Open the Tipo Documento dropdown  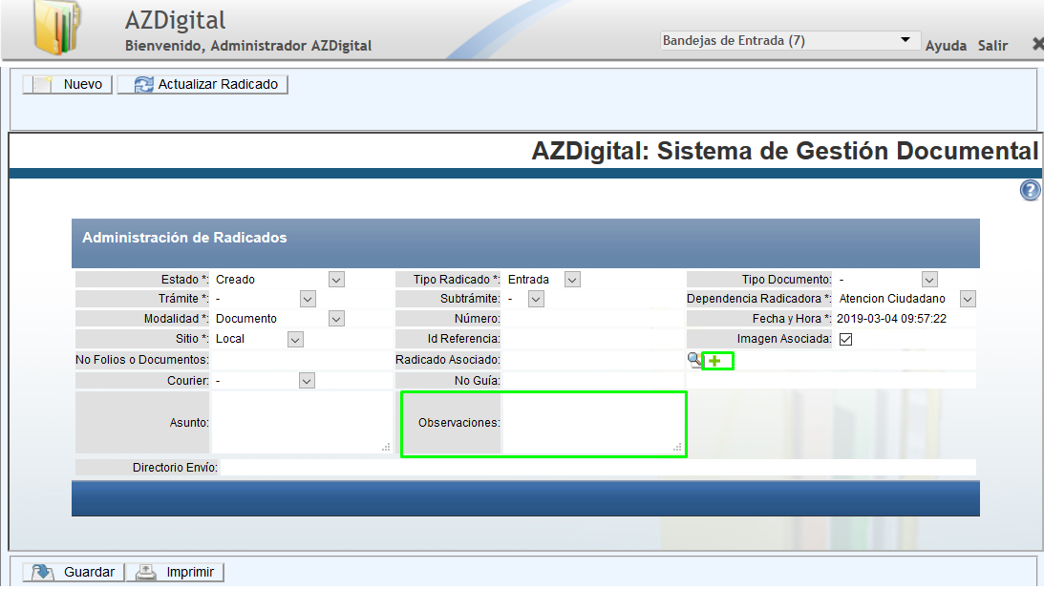929,280
